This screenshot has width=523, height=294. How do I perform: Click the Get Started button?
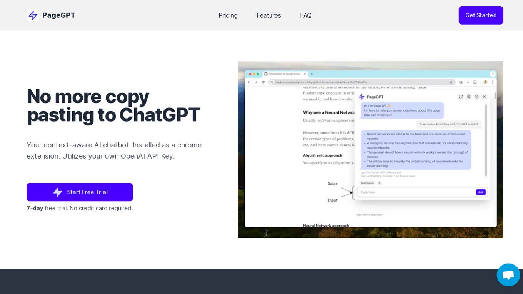481,15
